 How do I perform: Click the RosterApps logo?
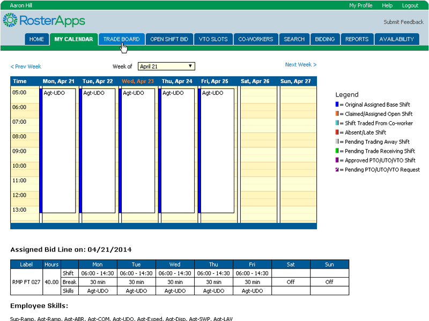click(x=44, y=21)
